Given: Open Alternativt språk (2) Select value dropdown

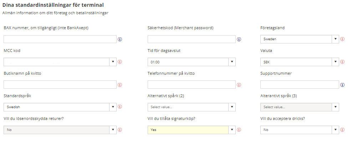Looking at the screenshot, I should point(192,107).
